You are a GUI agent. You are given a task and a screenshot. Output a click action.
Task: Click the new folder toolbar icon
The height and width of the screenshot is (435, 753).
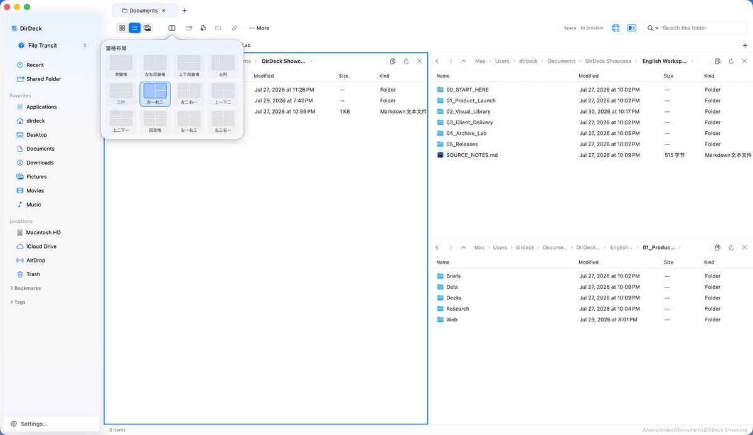(189, 28)
